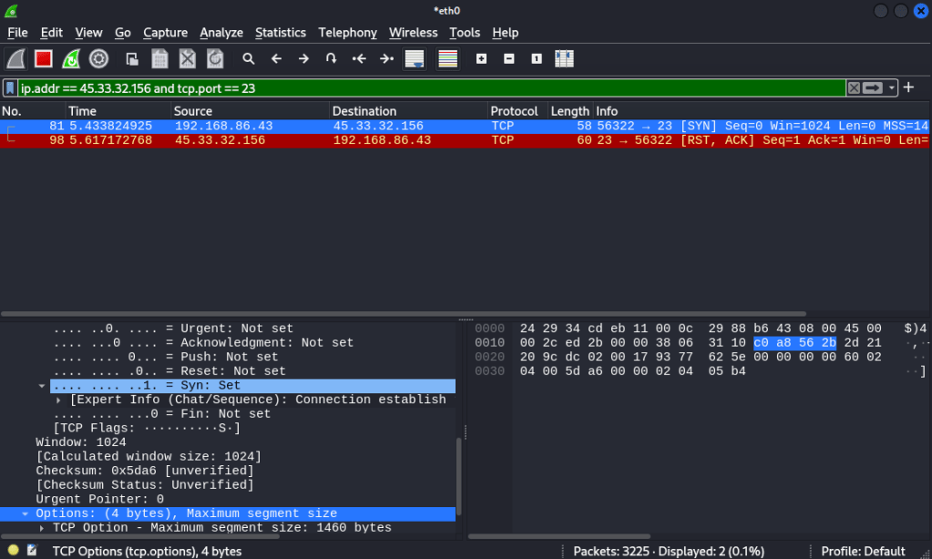Apply the display filter with arrow button
932x559 pixels.
873,87
